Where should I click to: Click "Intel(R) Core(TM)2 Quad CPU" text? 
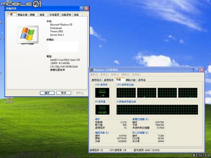pyautogui.click(x=65, y=60)
